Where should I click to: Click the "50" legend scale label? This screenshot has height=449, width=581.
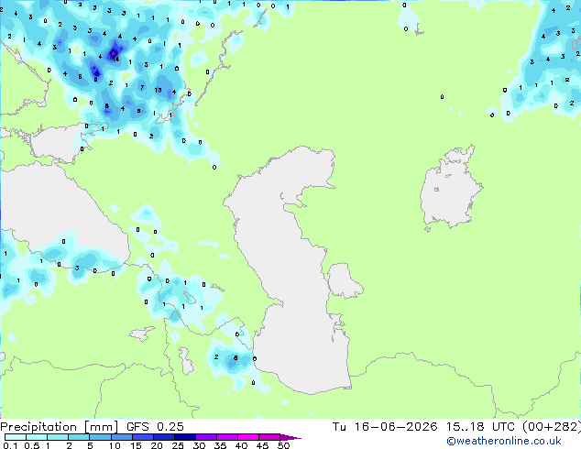click(x=283, y=445)
